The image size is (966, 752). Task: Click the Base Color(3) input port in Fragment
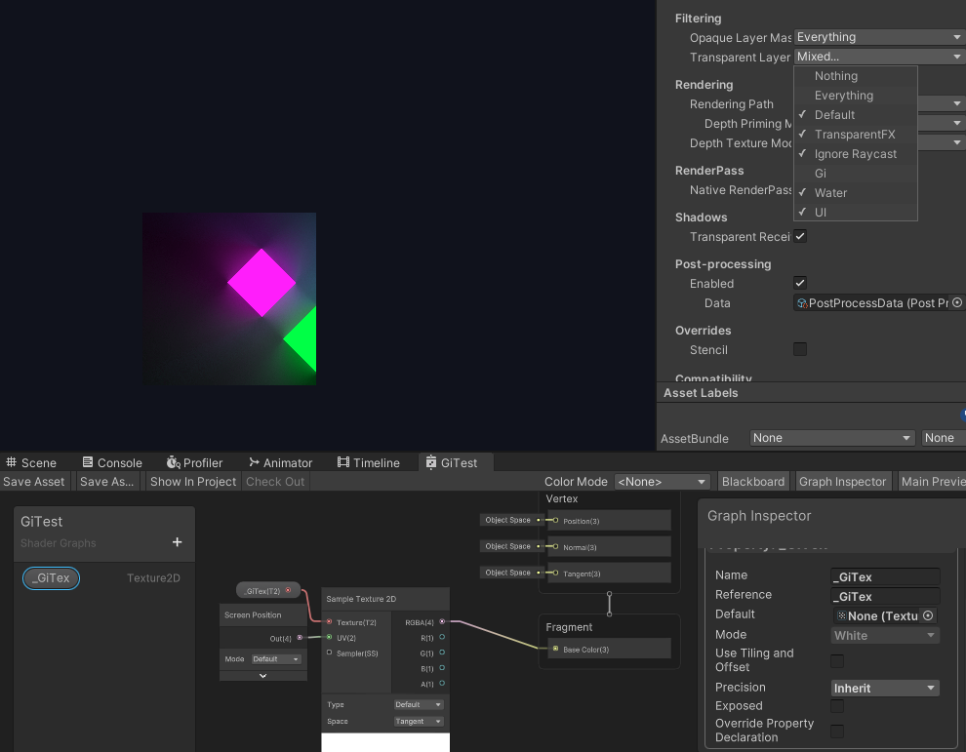[555, 649]
